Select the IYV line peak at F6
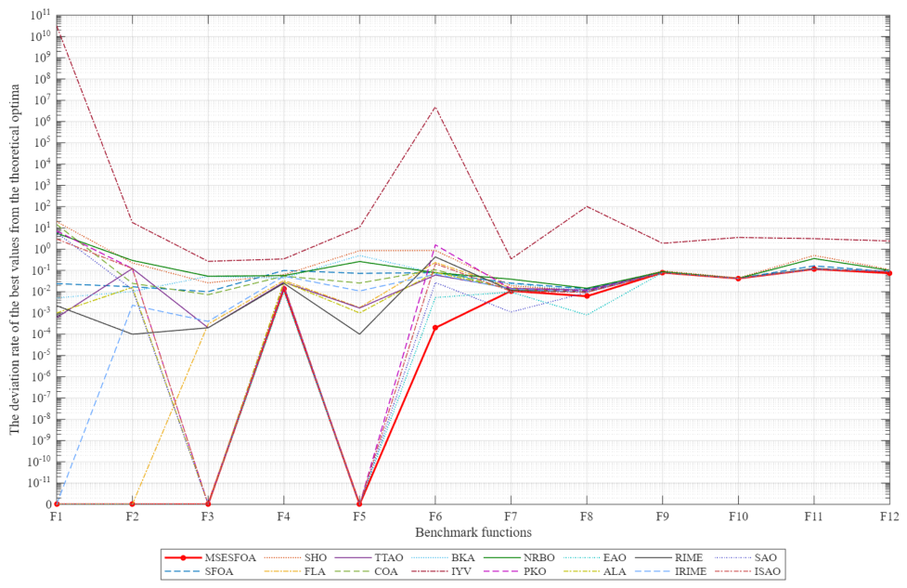 pos(435,107)
